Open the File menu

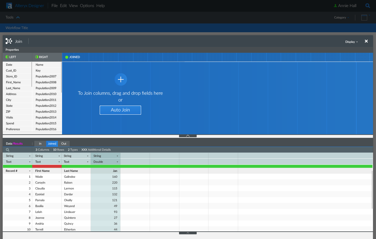click(54, 6)
